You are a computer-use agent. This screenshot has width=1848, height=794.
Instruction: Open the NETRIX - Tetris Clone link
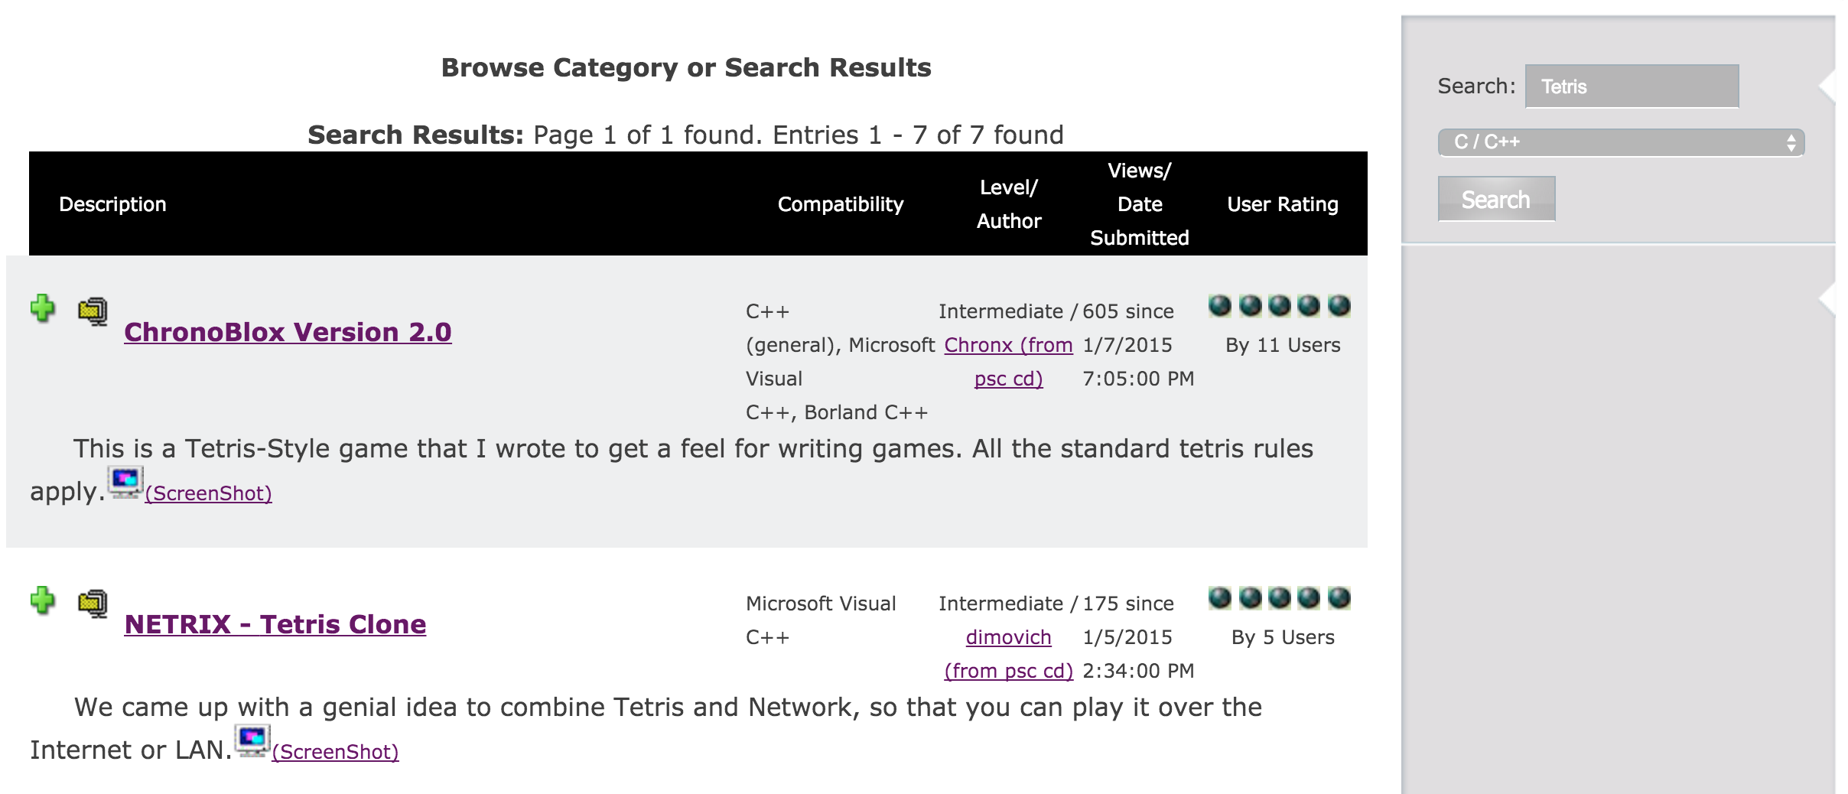pos(275,624)
